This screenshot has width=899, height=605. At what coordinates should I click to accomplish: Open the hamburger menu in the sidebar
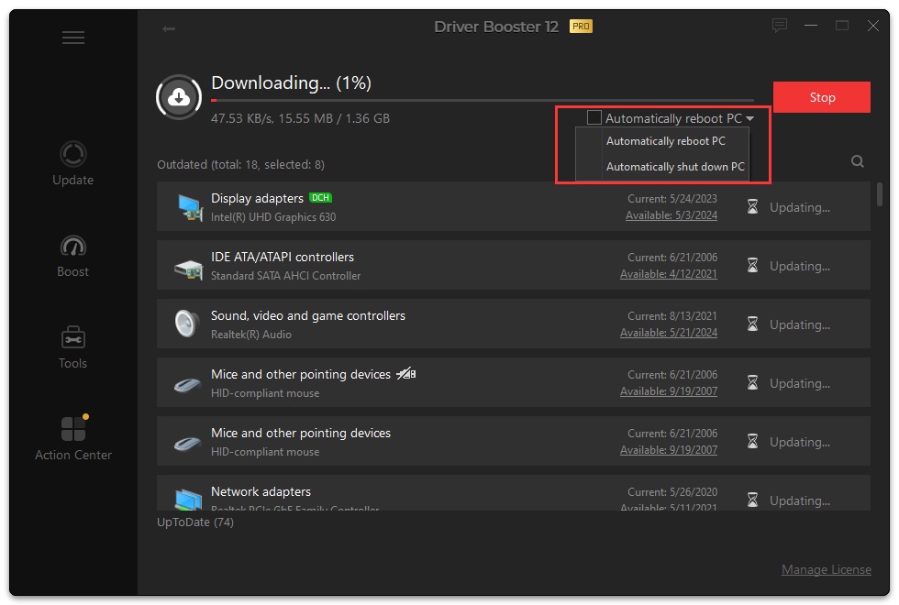(73, 38)
